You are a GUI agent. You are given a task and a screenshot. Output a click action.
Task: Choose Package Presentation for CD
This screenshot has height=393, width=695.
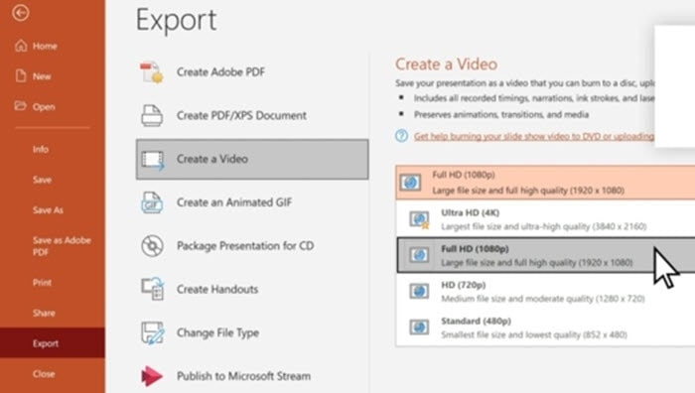pos(252,246)
